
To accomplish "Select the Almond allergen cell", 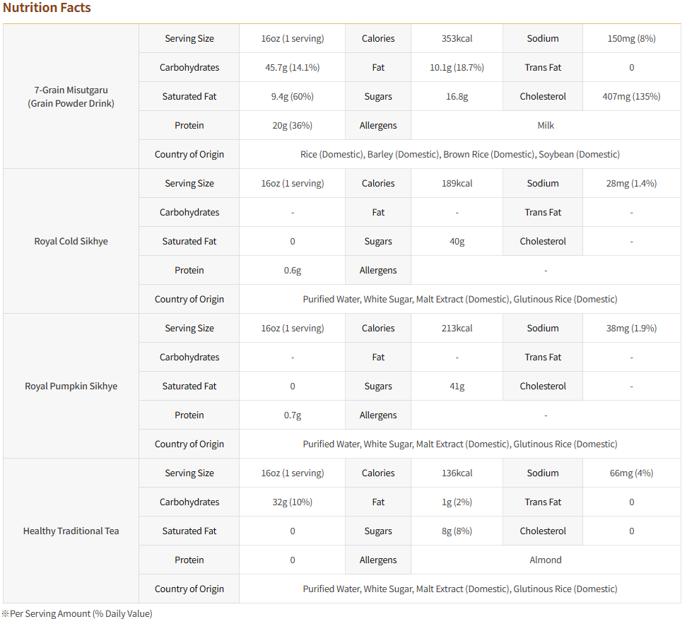I will 546,560.
